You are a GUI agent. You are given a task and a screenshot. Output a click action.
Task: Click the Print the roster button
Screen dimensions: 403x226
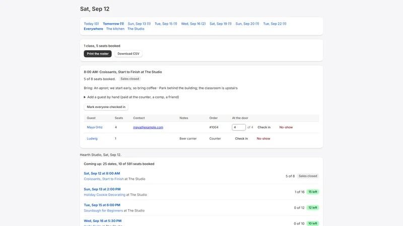(98, 54)
